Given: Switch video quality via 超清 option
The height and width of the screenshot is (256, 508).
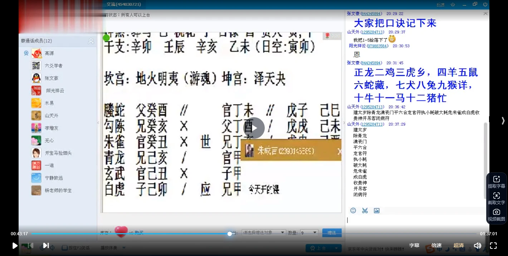Looking at the screenshot, I should click(459, 245).
